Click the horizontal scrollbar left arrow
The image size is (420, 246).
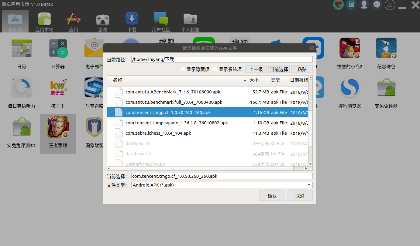pos(109,169)
